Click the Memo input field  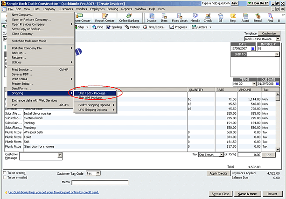click(x=100, y=182)
